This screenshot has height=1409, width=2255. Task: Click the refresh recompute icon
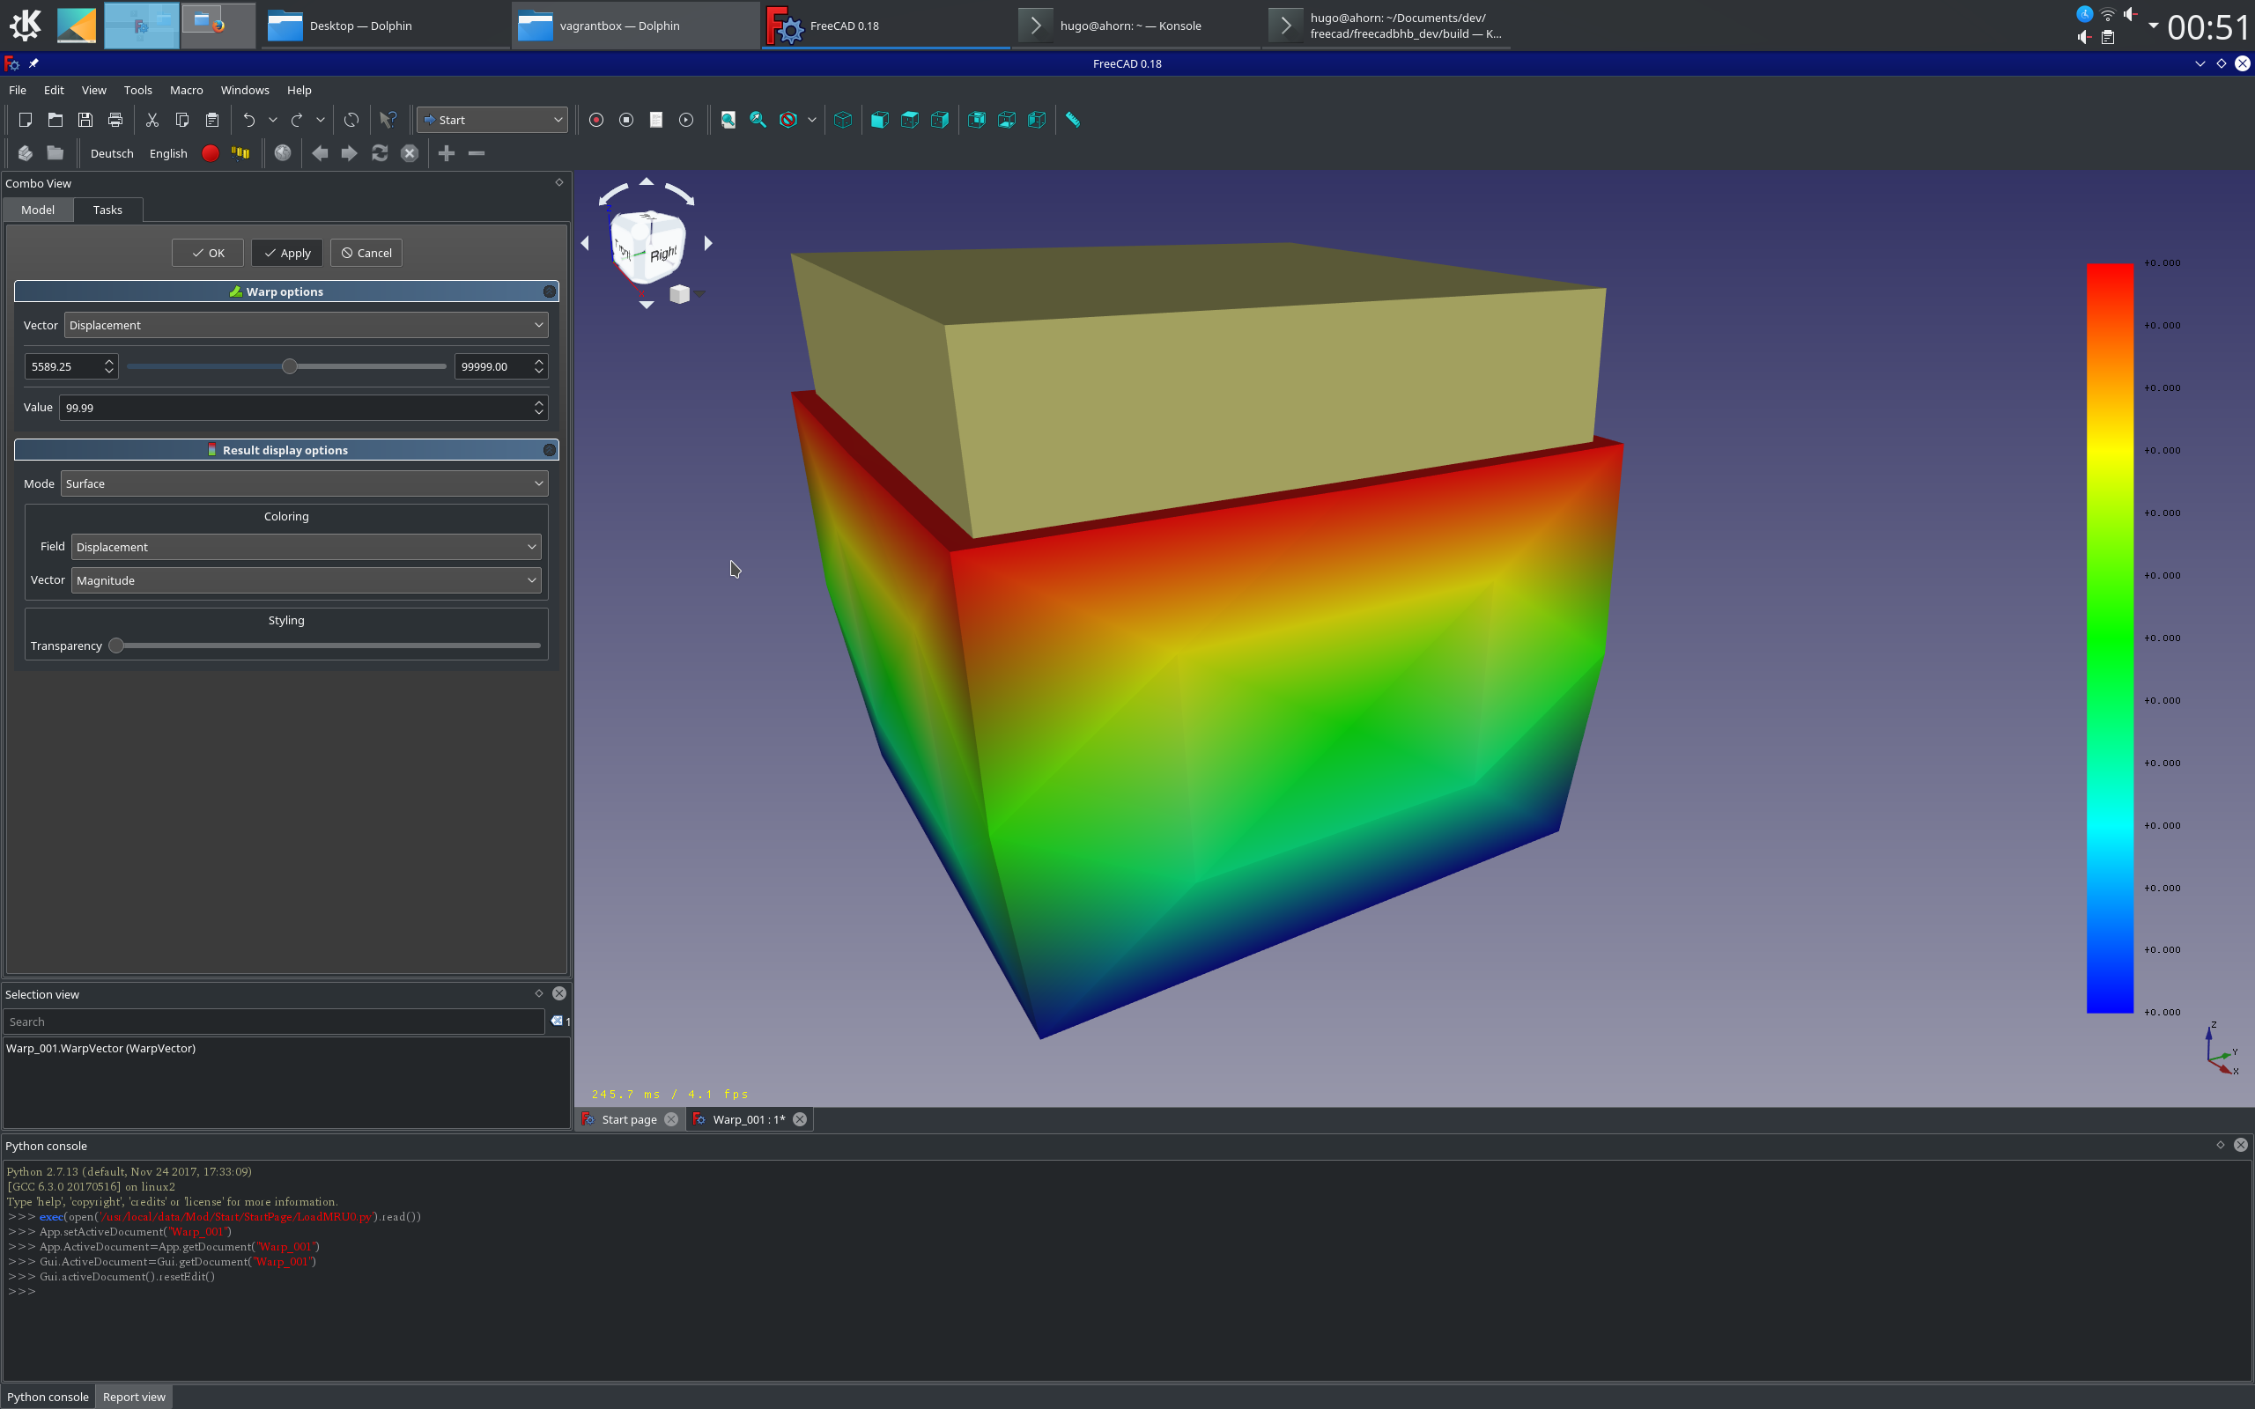coord(351,121)
